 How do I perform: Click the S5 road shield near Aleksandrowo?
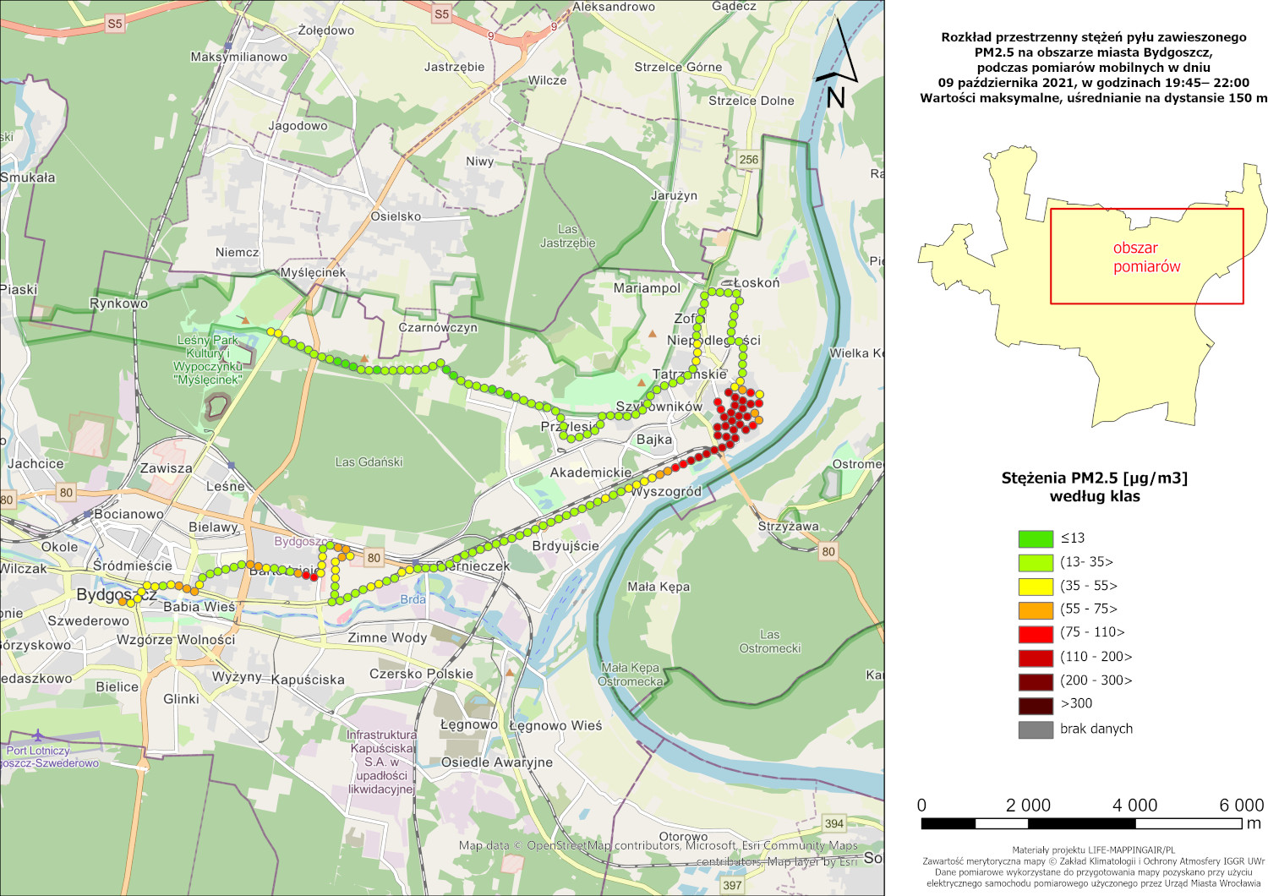(441, 14)
